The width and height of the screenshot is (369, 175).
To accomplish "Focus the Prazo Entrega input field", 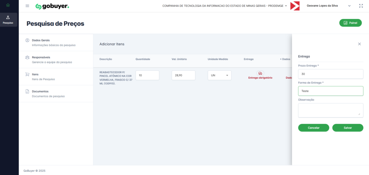I will [x=330, y=74].
